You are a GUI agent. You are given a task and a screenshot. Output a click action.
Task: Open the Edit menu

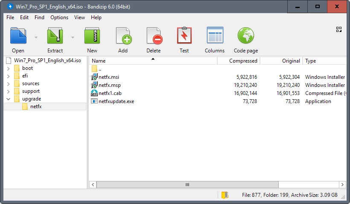(24, 17)
